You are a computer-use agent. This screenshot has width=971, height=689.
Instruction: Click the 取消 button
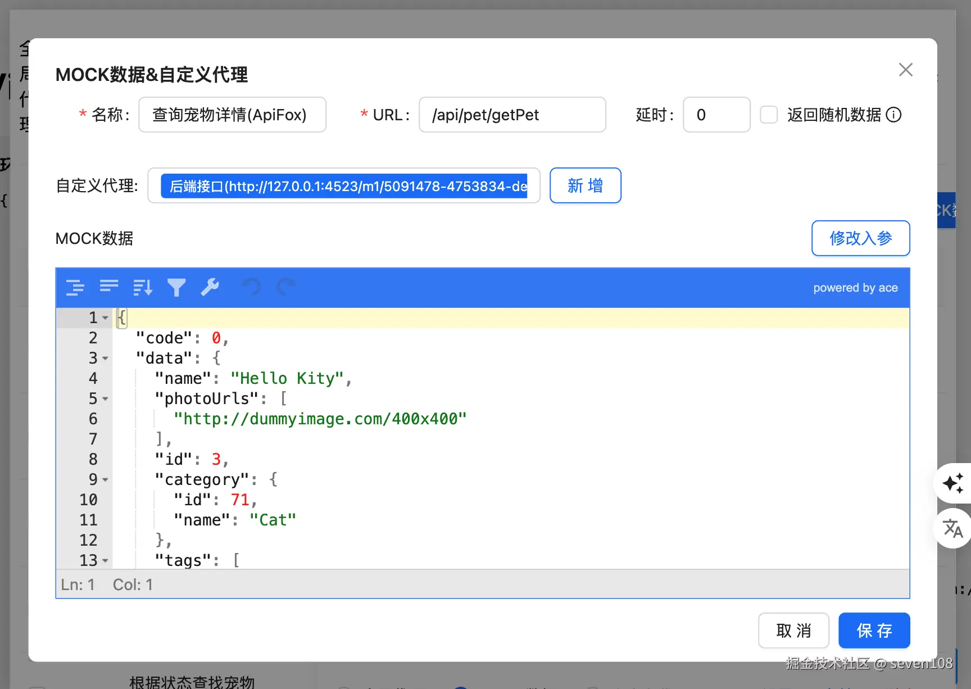point(793,631)
